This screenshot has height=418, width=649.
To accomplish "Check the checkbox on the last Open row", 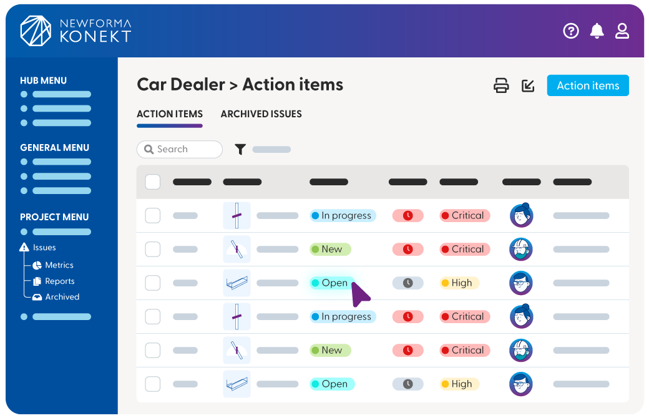I will point(152,384).
